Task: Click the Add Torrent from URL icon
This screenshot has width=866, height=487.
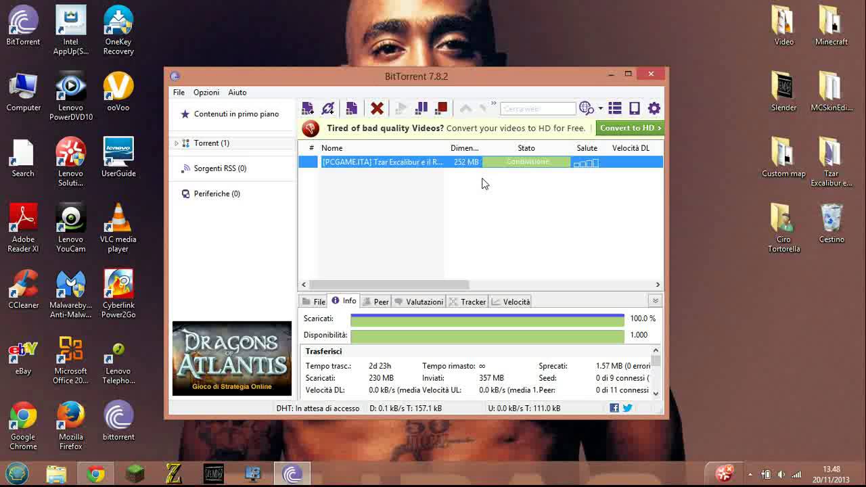Action: 328,108
